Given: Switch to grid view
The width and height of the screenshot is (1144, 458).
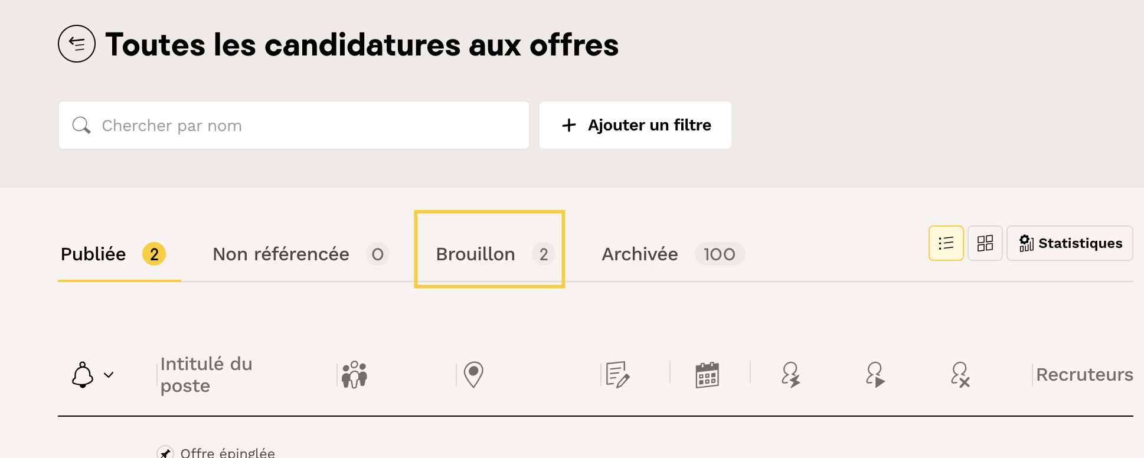Looking at the screenshot, I should pos(985,243).
